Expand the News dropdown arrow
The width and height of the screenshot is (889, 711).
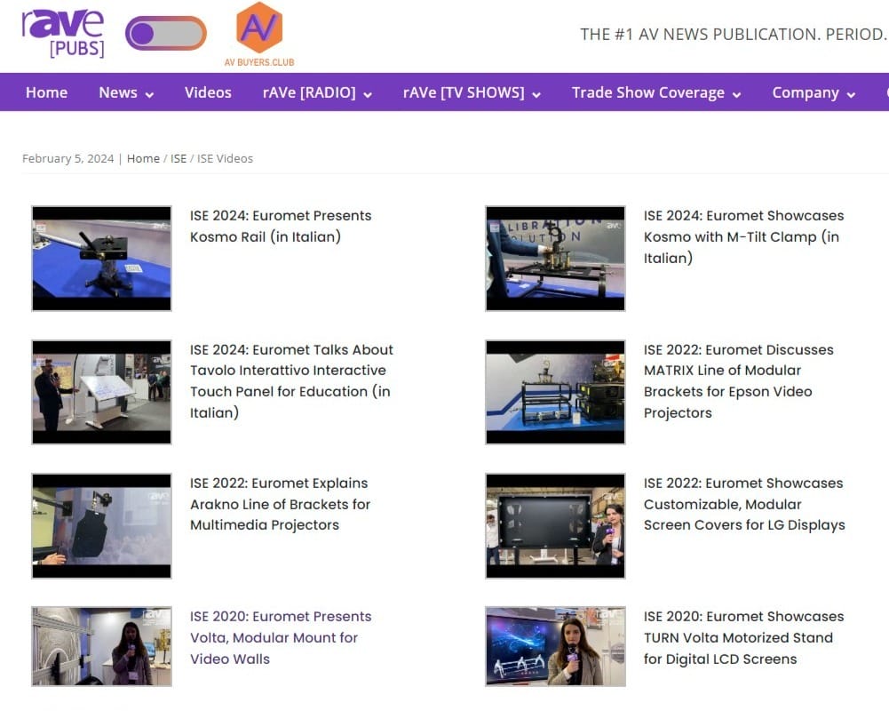150,95
